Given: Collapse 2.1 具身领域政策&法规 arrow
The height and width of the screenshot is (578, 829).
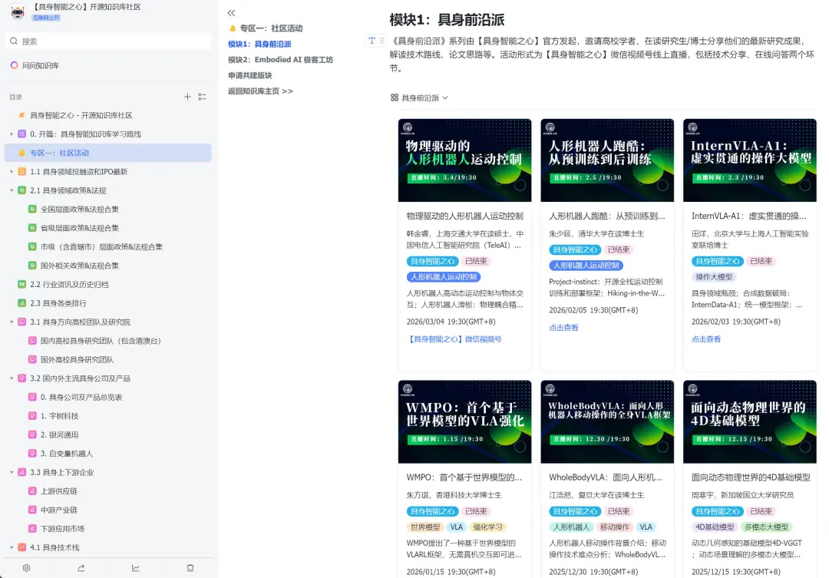Looking at the screenshot, I should [x=12, y=190].
